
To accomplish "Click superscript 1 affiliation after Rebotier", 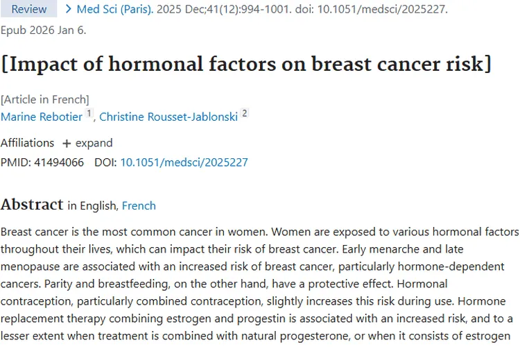I will (x=89, y=114).
